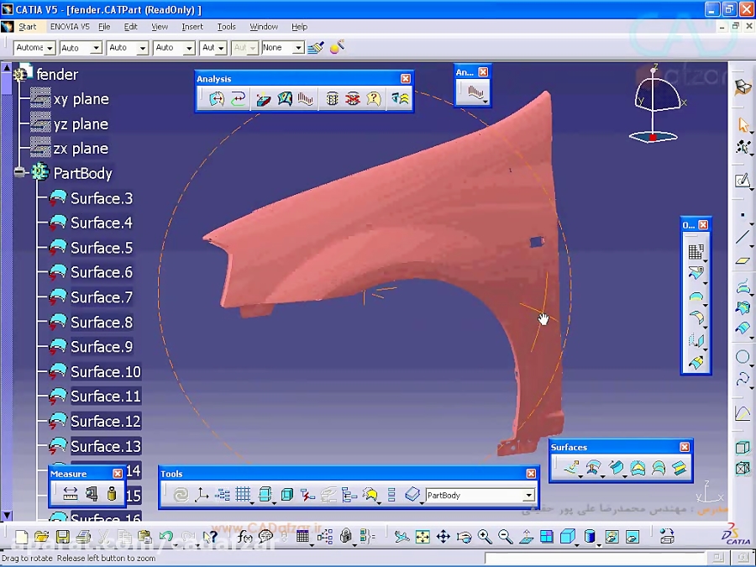The height and width of the screenshot is (567, 756).
Task: Open the Surfacic Curvature Analysis tool
Action: 286,98
